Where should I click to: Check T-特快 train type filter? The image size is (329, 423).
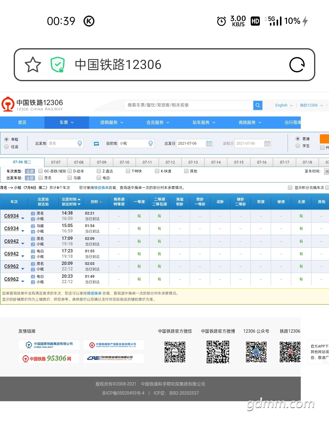(x=128, y=171)
